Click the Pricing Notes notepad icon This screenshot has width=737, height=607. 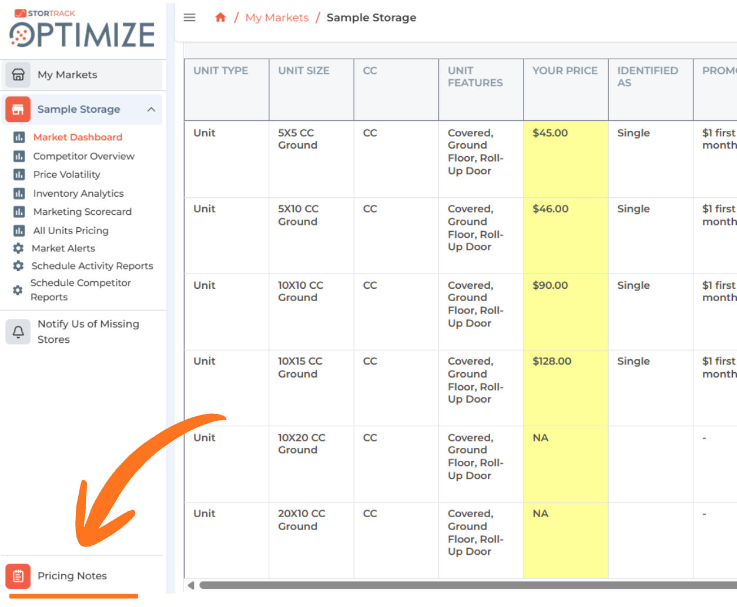tap(18, 576)
